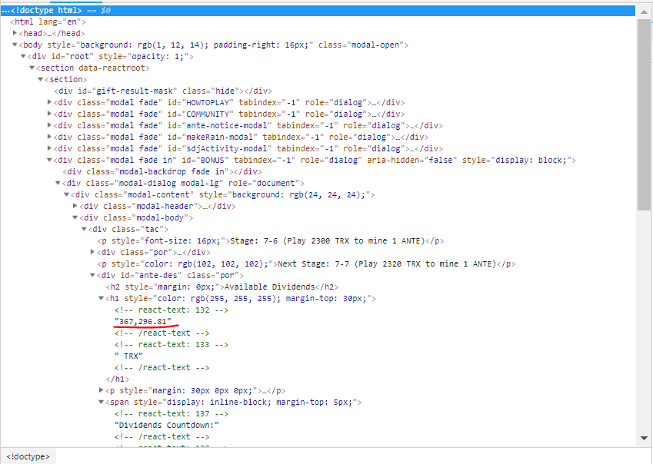The width and height of the screenshot is (653, 464).
Task: Select the highlighted <!doctype html> row
Action: (318, 11)
